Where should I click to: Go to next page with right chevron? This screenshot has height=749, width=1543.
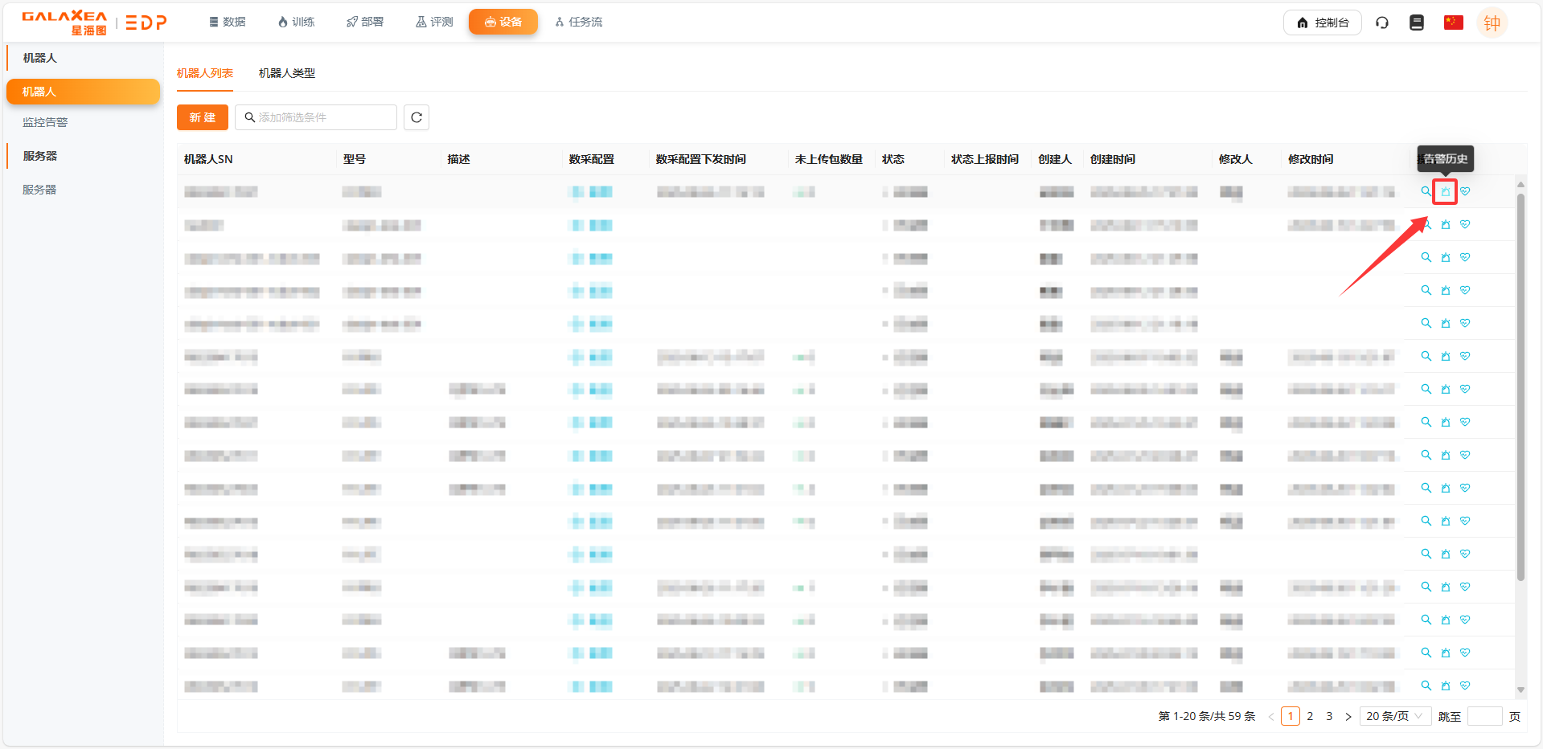(x=1348, y=717)
